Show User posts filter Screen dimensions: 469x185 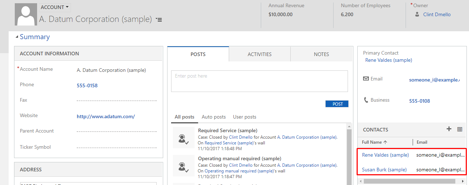(x=245, y=117)
